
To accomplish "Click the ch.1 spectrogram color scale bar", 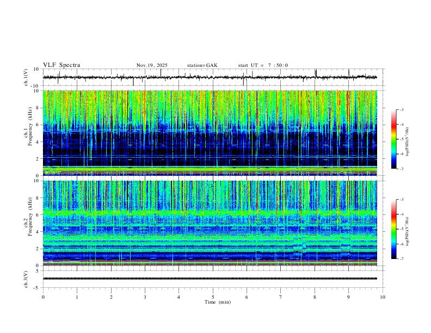I will 393,139.
